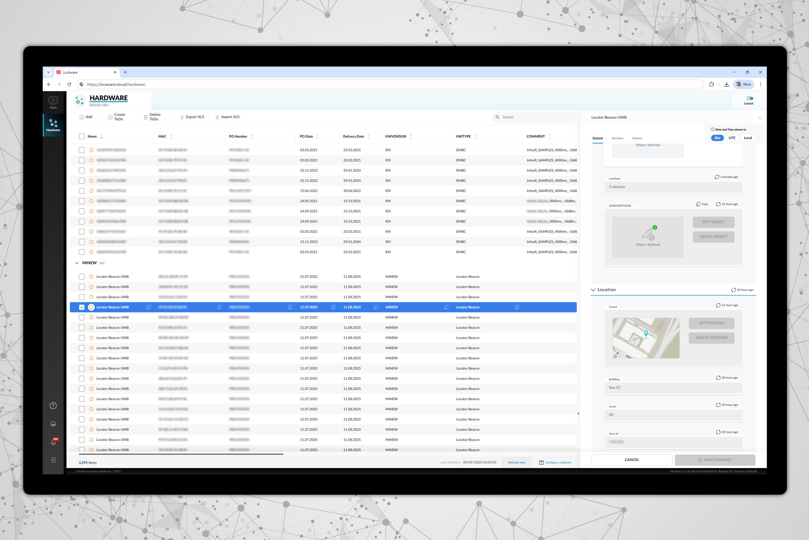
Task: Toggle the select-all checkbox in Name header
Action: coord(82,136)
